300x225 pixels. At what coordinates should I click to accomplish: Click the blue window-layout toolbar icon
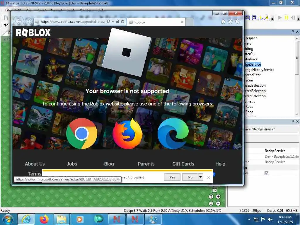pyautogui.click(x=248, y=18)
